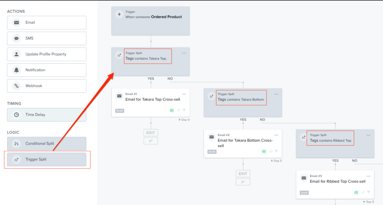Select the Time Delay clock icon
The image size is (383, 205).
(16, 115)
